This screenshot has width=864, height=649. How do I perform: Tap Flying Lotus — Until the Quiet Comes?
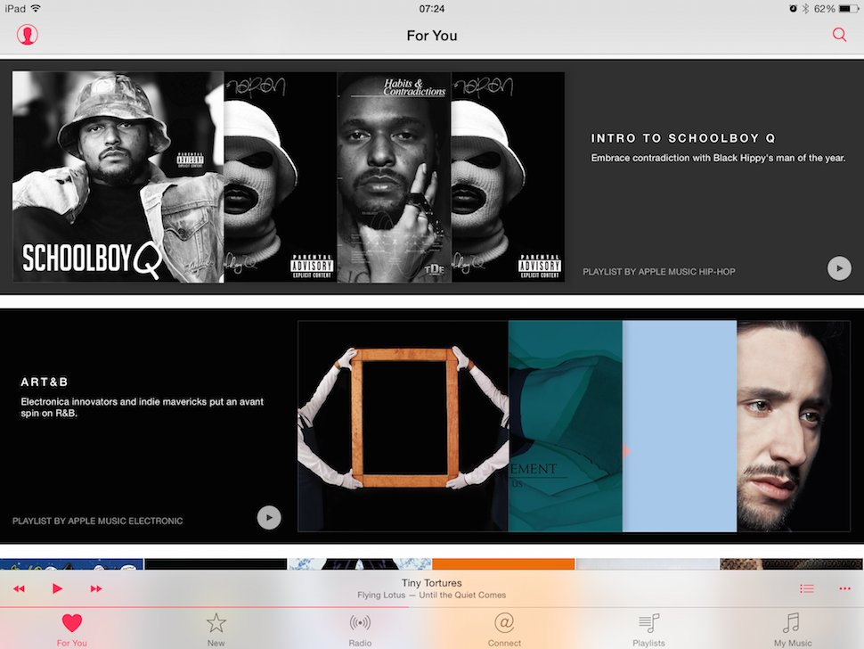[x=431, y=595]
